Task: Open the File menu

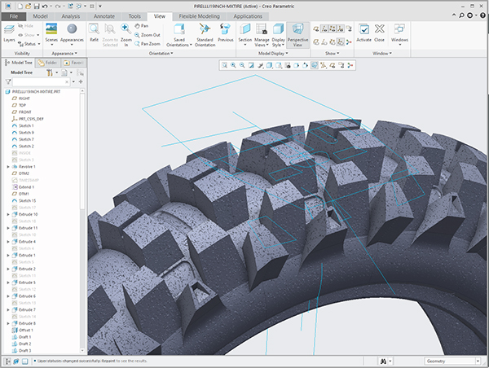Action: click(x=14, y=16)
